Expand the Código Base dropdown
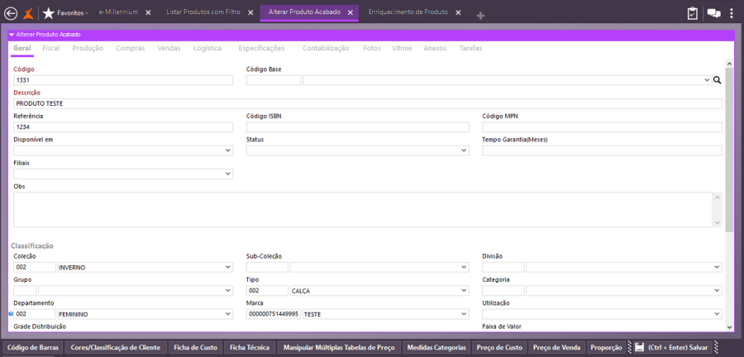 click(708, 81)
